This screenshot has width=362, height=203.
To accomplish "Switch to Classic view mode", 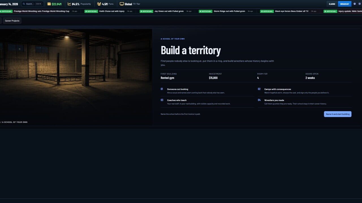I will pyautogui.click(x=332, y=4).
